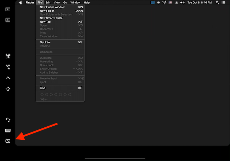Choose New Finder Window

click(60, 7)
